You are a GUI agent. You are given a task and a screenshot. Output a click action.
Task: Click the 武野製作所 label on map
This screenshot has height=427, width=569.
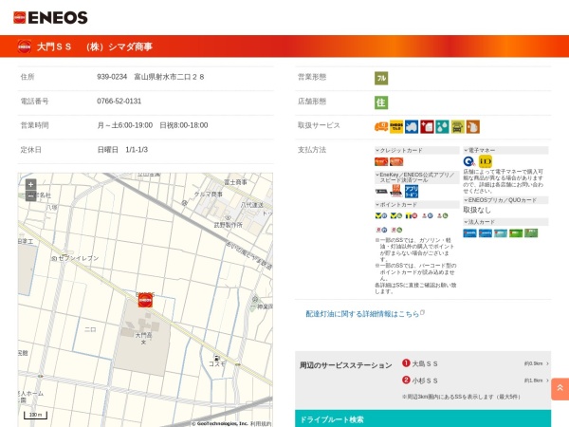[228, 225]
